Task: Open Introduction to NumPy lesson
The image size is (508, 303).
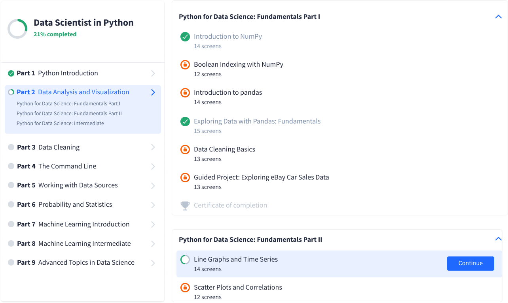Action: (x=228, y=37)
